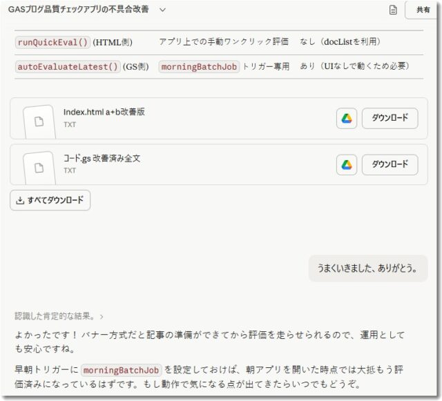Download the Index.html a+b改善版 file
Screen dimensions: 442x401
pyautogui.click(x=390, y=118)
